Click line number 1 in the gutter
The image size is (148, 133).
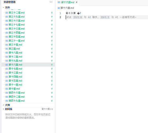tap(60, 13)
